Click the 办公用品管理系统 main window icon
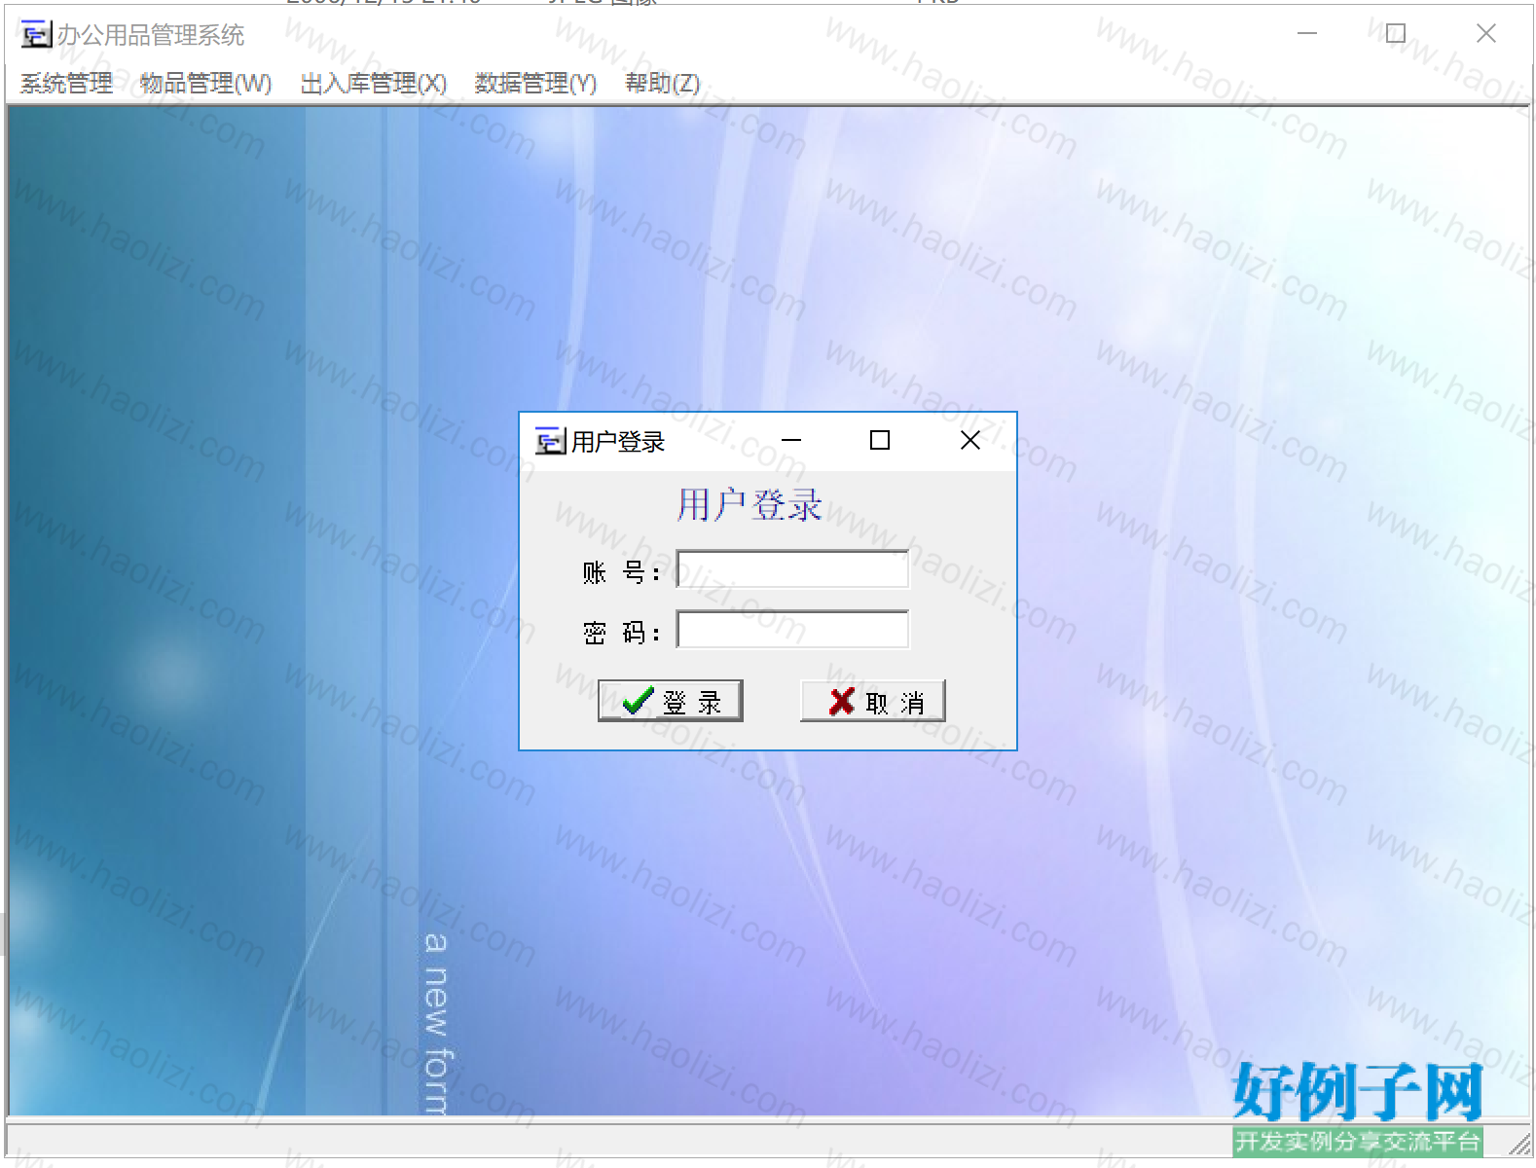The image size is (1536, 1168). click(36, 34)
